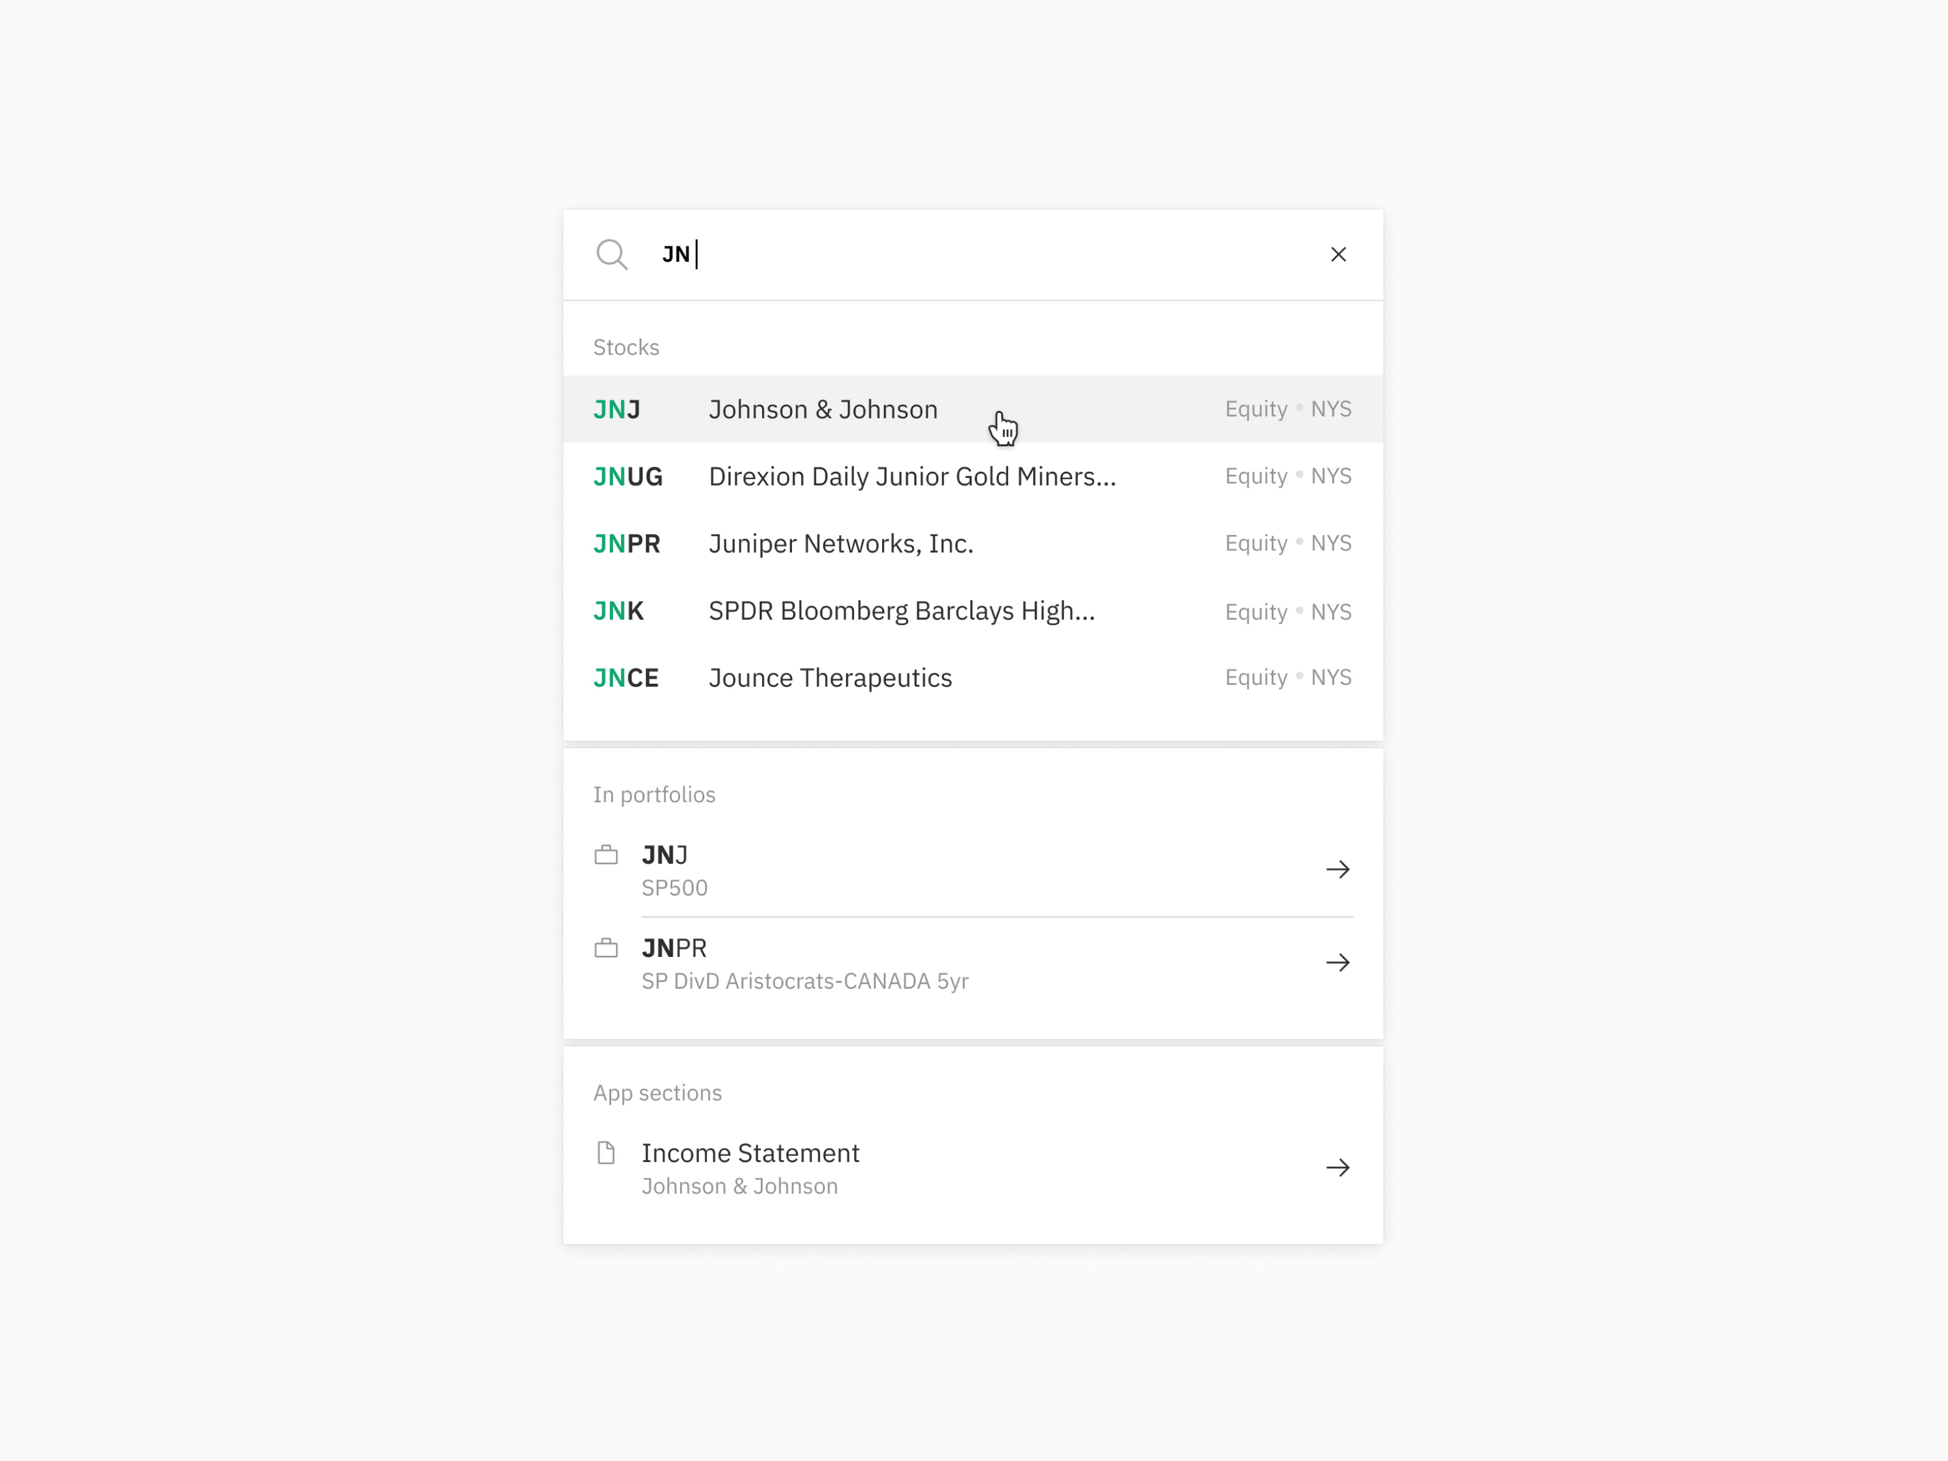Click the arrow next to Income Statement
Screen dimensions: 1948x1461
tap(1337, 1168)
